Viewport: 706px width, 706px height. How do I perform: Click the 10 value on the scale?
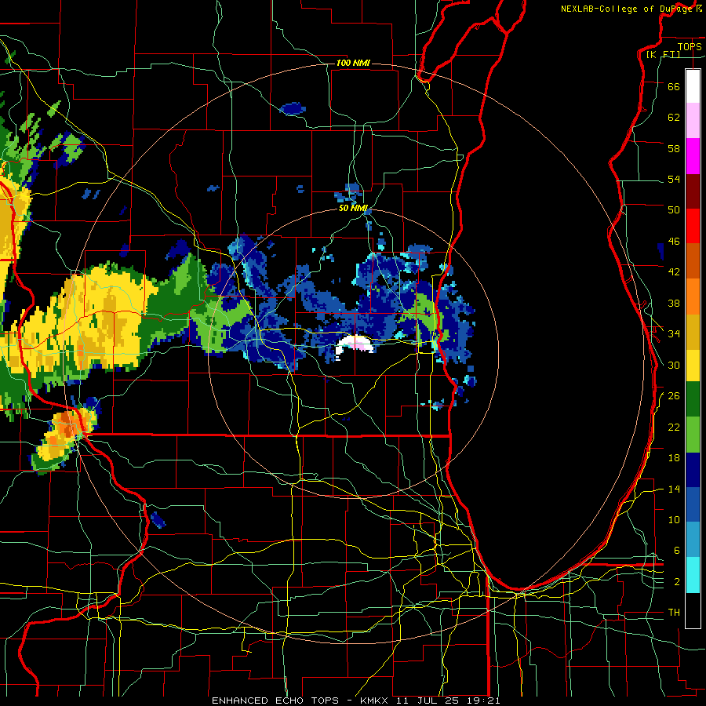(x=674, y=519)
